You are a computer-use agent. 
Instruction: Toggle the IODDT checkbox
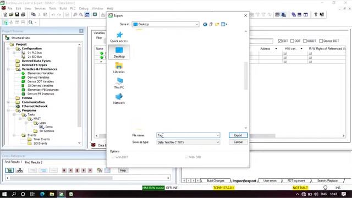[305, 41]
